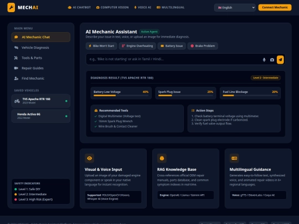Click the Engine box with OpenAI / Llama / Gemini

[185, 195]
